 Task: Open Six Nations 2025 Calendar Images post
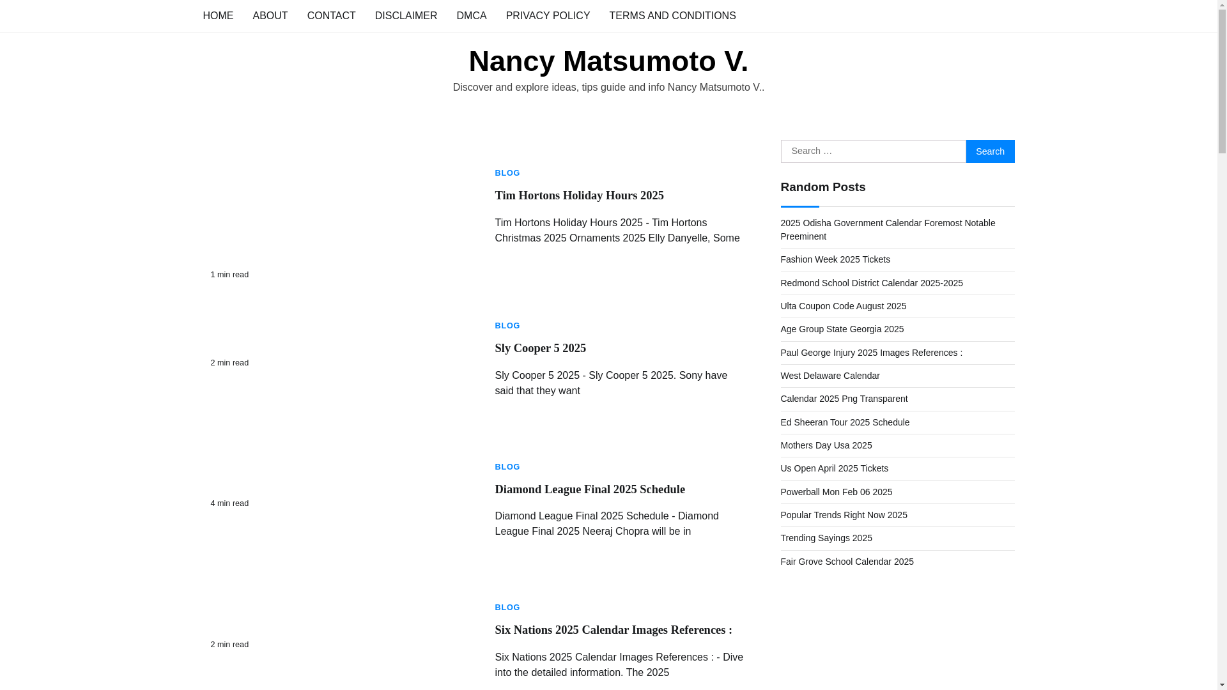[x=613, y=630]
